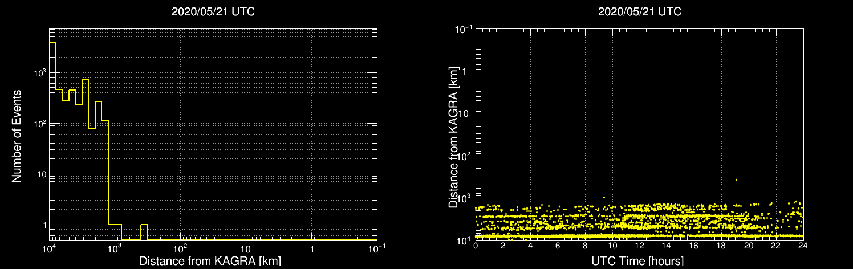This screenshot has height=269, width=853.
Task: Click UTC Time tick 4
Action: (x=530, y=246)
